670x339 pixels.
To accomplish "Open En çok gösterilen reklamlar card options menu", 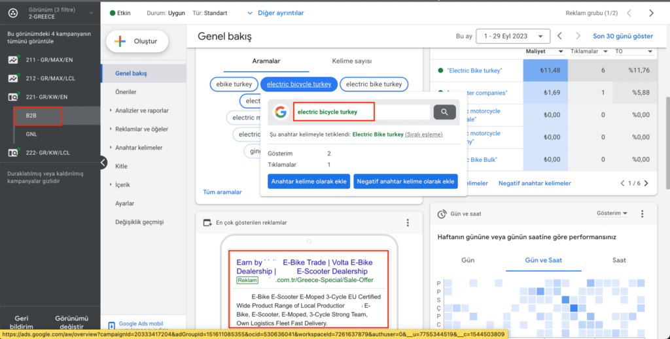I will [408, 223].
